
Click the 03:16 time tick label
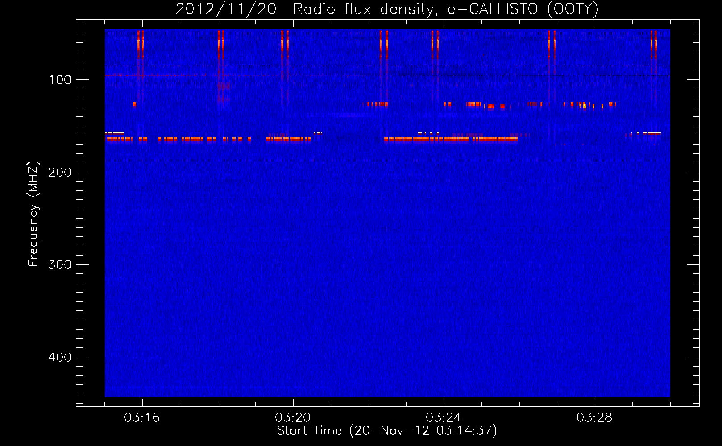[142, 417]
